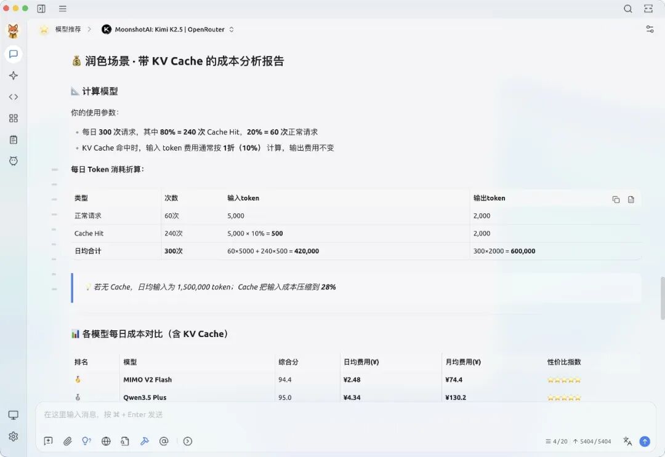Expand the chat settings icon at top right

click(650, 29)
